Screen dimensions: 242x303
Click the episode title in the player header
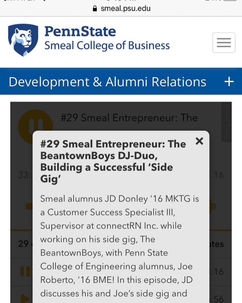coord(129,118)
